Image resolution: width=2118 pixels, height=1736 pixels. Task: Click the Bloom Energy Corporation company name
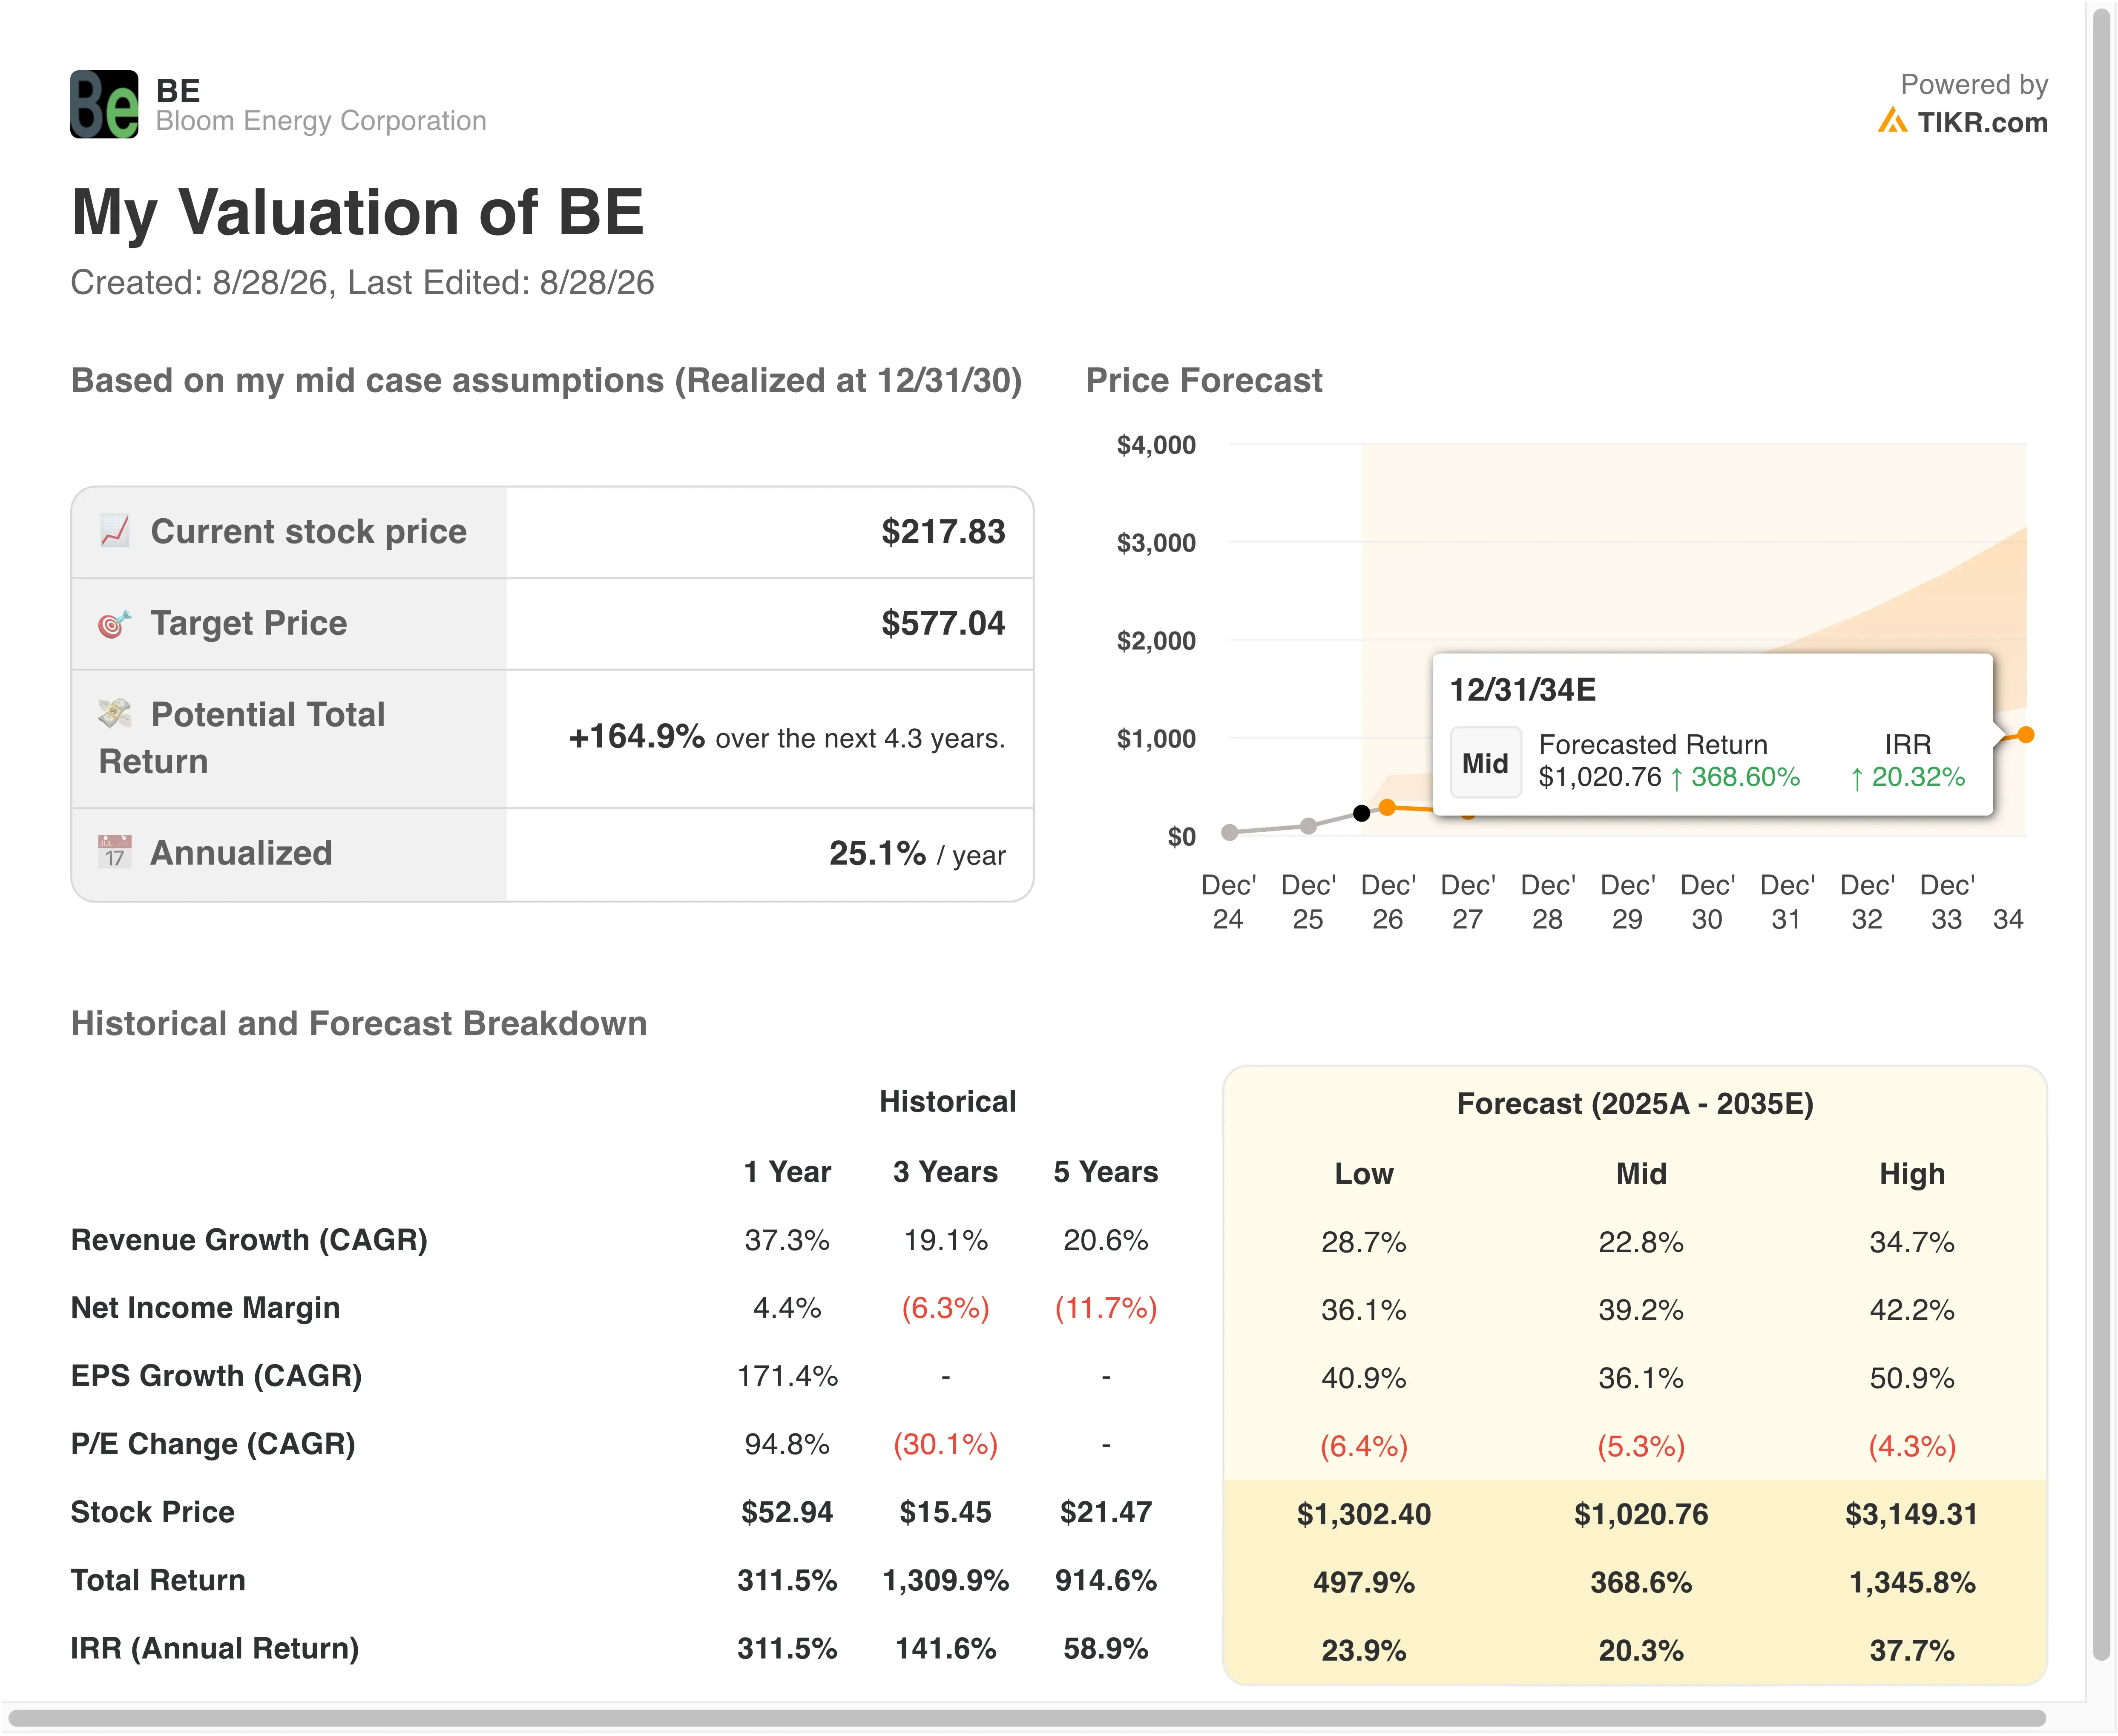(321, 121)
